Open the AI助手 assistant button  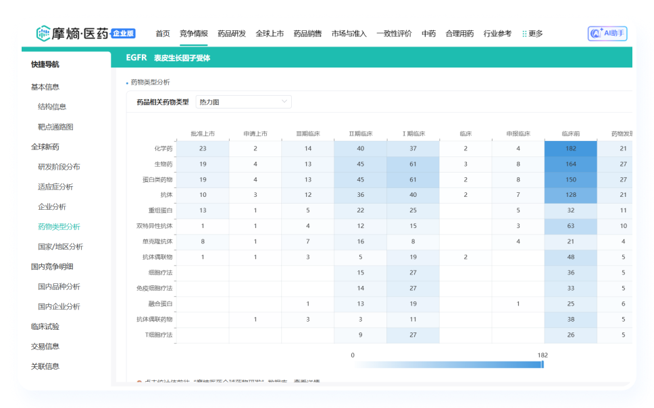(x=607, y=33)
